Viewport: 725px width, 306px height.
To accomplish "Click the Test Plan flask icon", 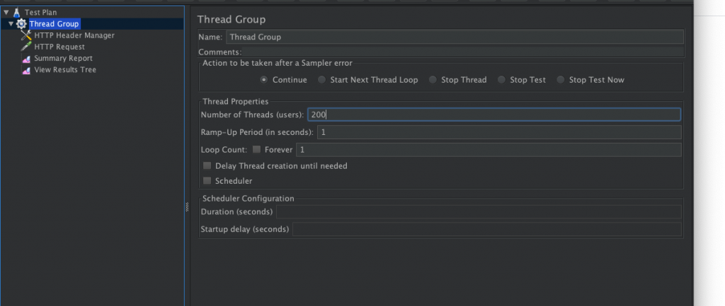I will (x=16, y=12).
